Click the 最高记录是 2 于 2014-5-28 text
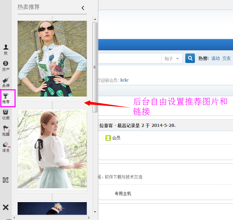The width and height of the screenshot is (233, 220). 146,126
